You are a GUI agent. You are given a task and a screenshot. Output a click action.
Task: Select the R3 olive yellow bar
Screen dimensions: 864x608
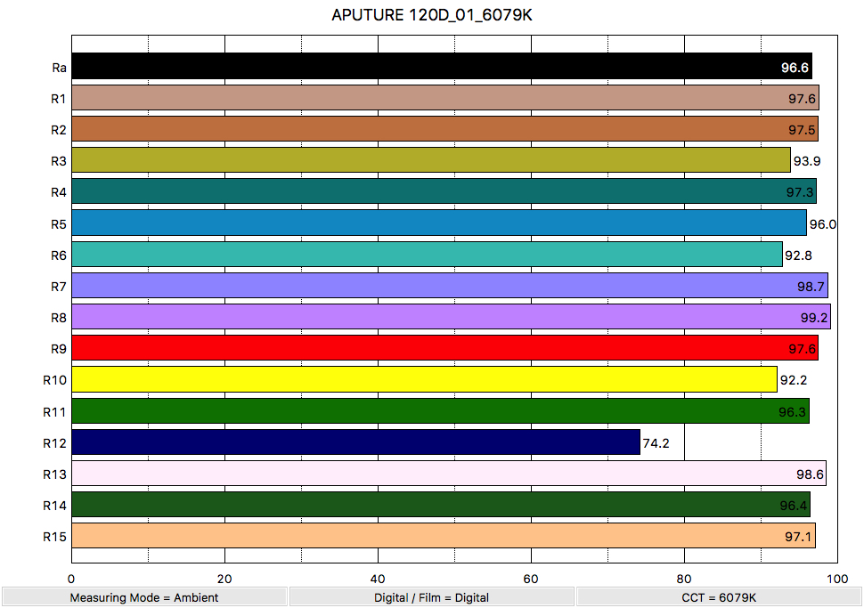coord(430,160)
